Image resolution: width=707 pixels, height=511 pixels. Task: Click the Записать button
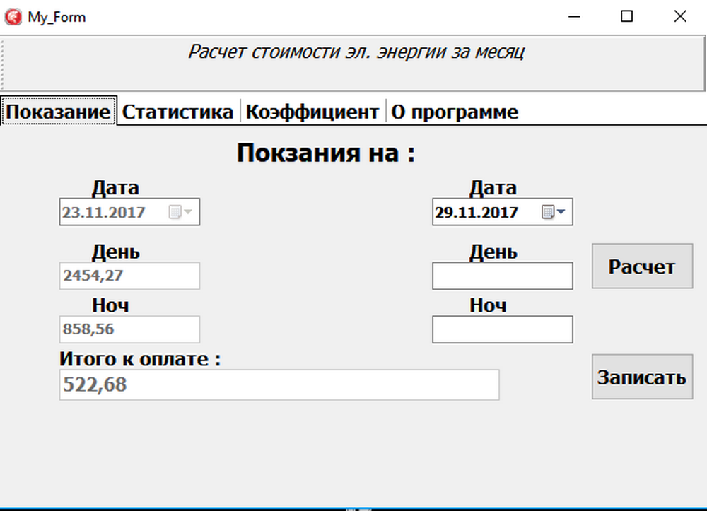642,377
